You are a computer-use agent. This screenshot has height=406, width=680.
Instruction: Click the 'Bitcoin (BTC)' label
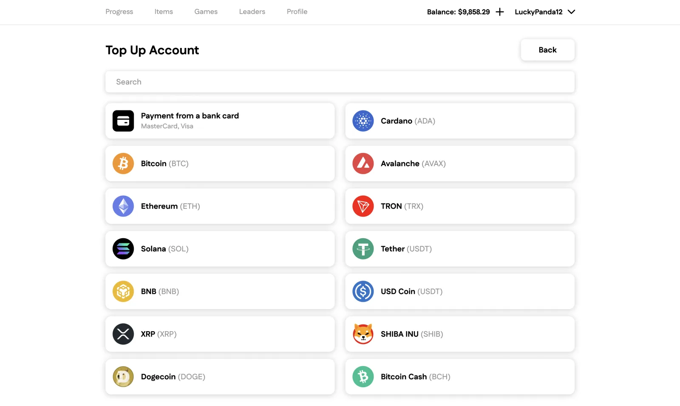165,164
